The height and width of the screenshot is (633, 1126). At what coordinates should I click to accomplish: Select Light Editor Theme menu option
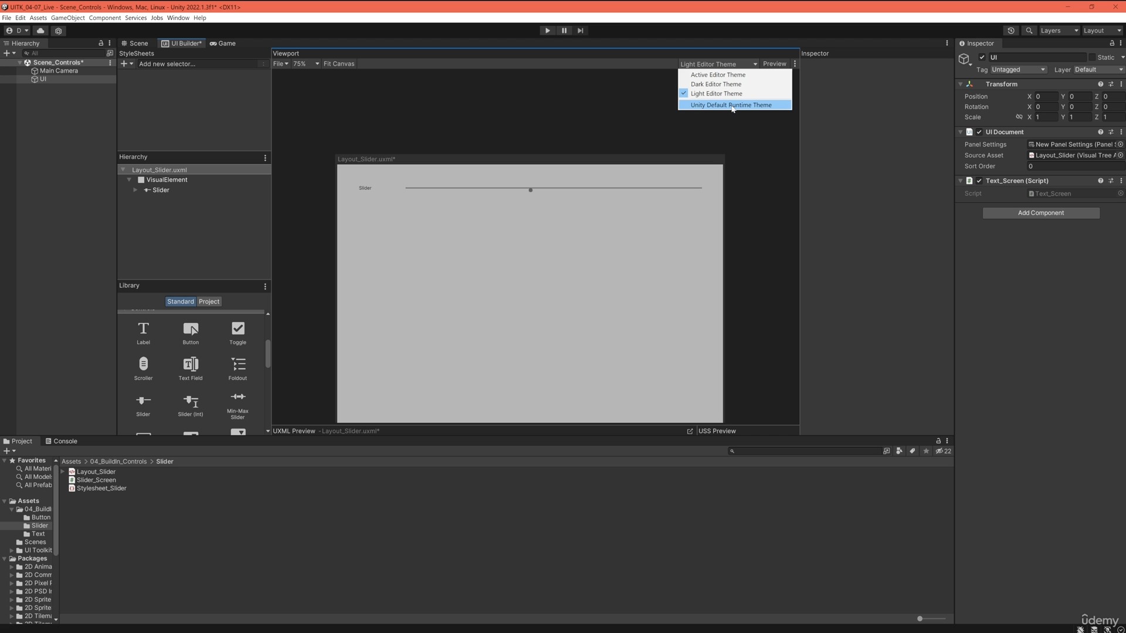click(717, 94)
